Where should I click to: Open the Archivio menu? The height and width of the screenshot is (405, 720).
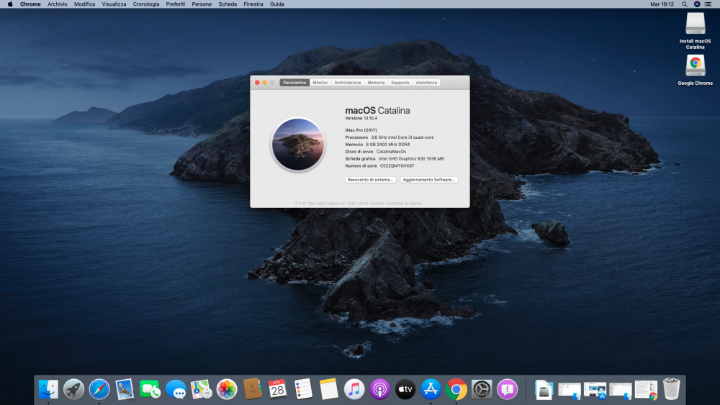pyautogui.click(x=58, y=4)
